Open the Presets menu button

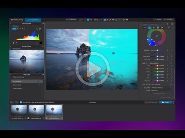(168, 20)
